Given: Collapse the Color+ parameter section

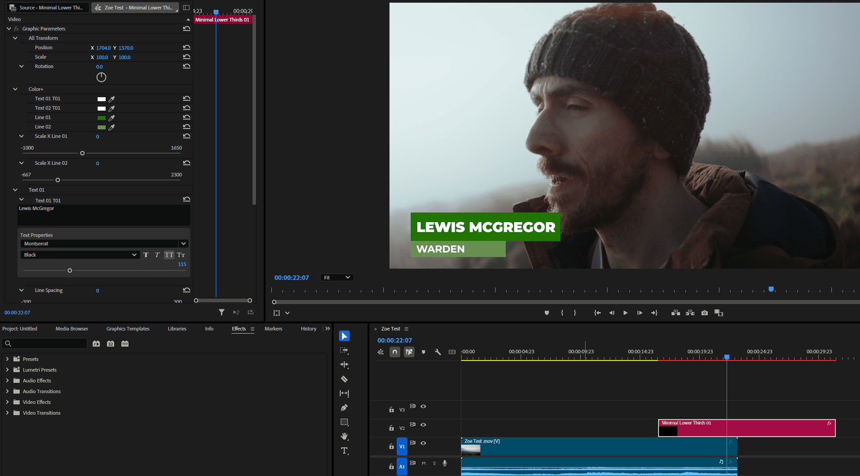Looking at the screenshot, I should coord(15,89).
